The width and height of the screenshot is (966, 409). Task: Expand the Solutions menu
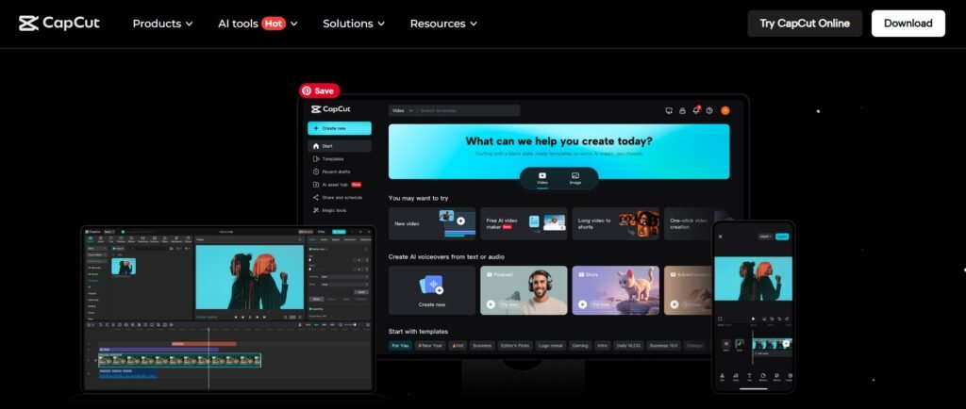pos(354,24)
